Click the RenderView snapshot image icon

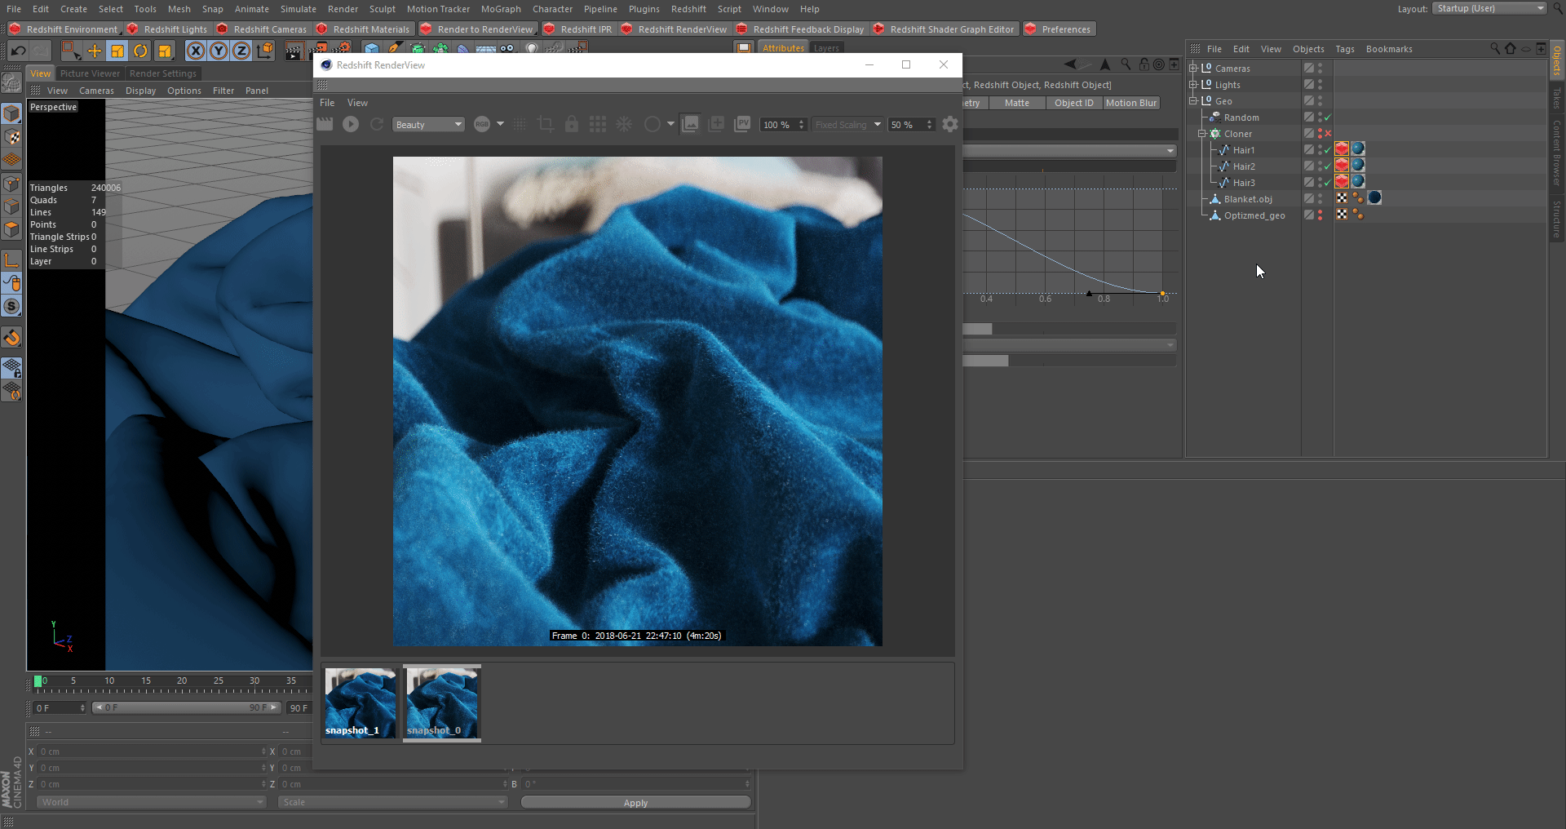click(690, 124)
